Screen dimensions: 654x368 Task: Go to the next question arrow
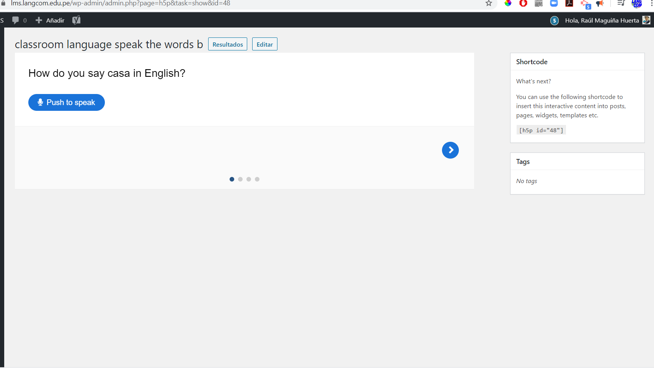450,150
